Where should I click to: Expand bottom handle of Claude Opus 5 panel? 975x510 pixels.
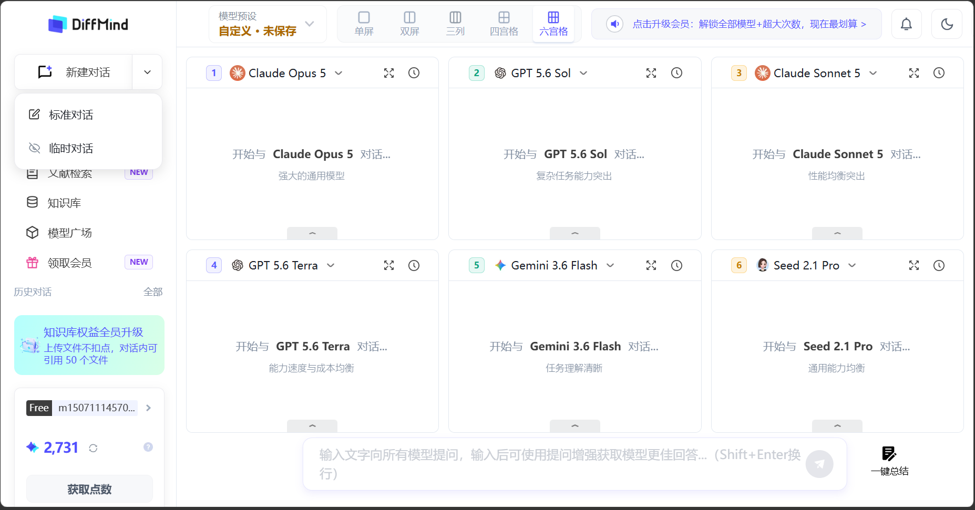point(312,233)
